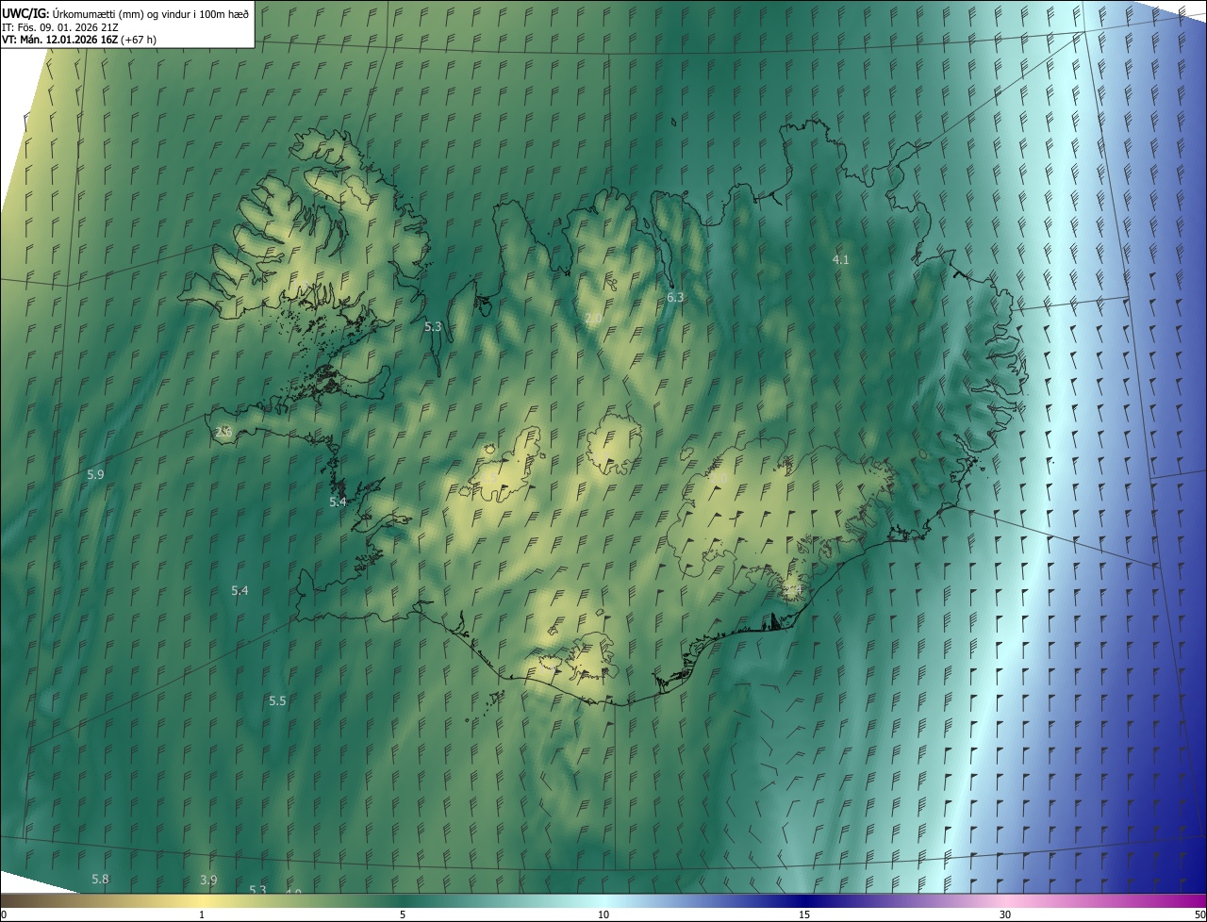1207x922 pixels.
Task: Click the valid time "VT: Mán. 12.01.2026 16Z (+67 h)"
Action: point(79,40)
